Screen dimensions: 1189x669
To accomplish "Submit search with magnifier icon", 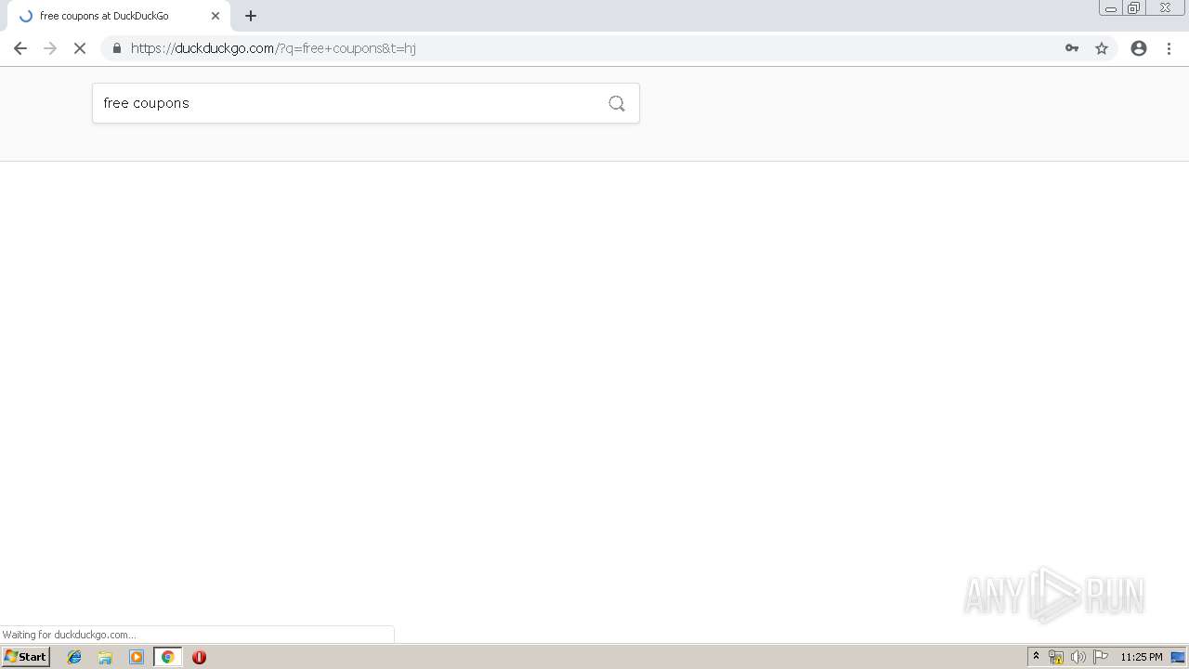I will click(617, 103).
